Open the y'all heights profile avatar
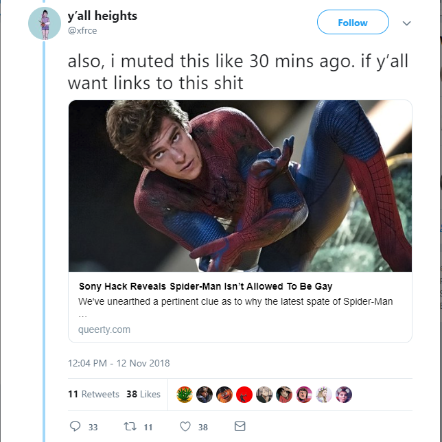Screen dimensions: 442x442 click(45, 23)
